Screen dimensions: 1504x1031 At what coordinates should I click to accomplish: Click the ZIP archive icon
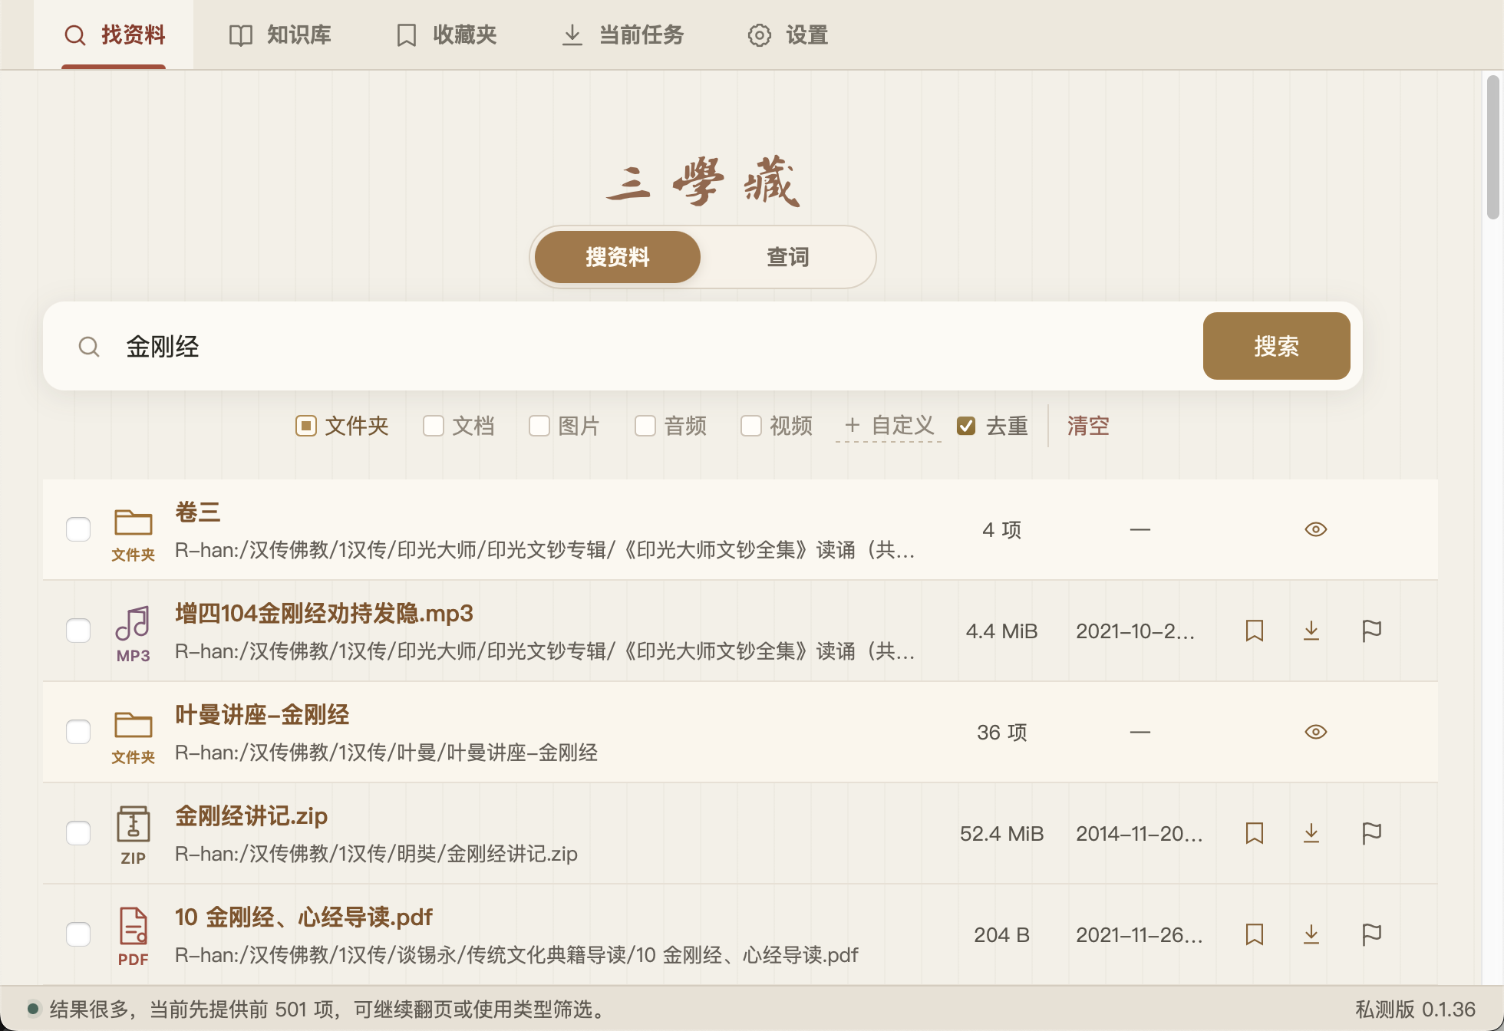pos(134,825)
